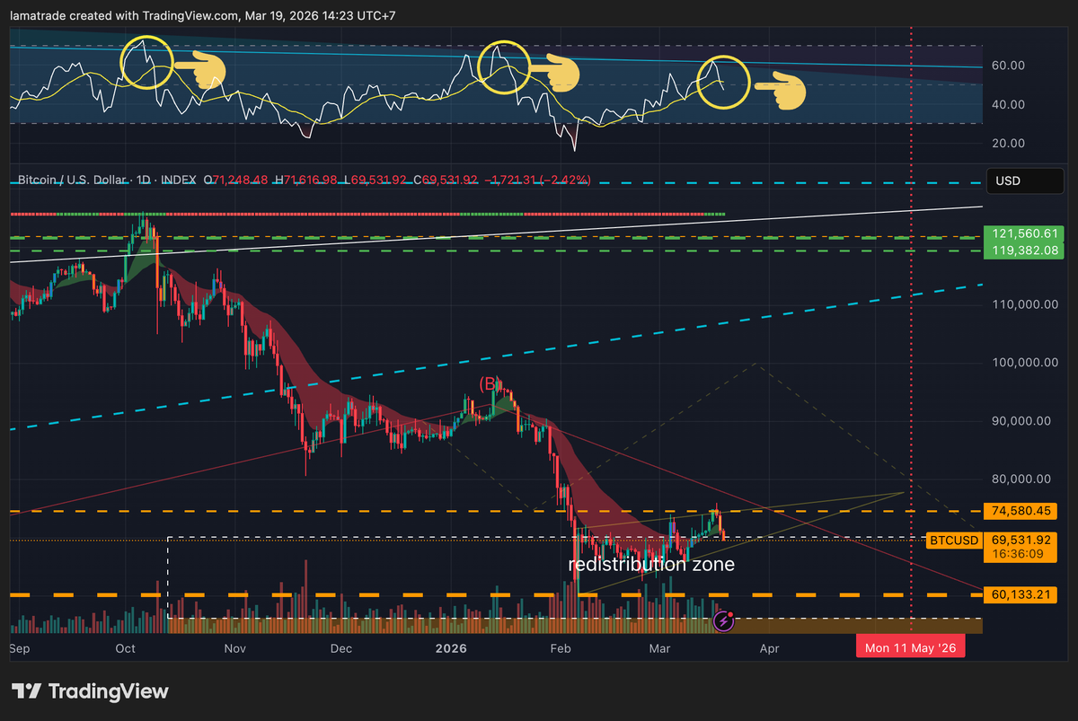The height and width of the screenshot is (721, 1078).
Task: Click the 100,000.00 price axis label
Action: coord(1026,363)
